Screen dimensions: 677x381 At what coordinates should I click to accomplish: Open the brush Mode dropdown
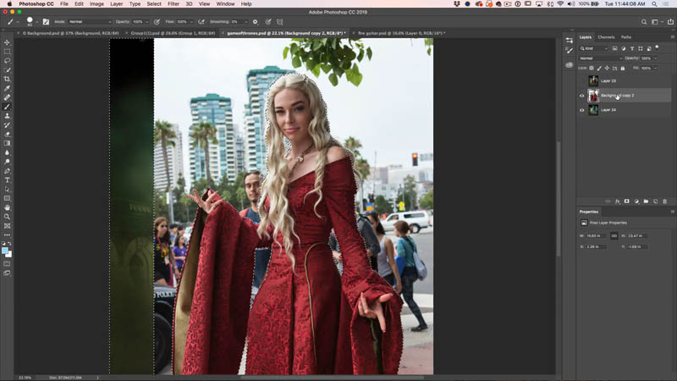pos(90,22)
